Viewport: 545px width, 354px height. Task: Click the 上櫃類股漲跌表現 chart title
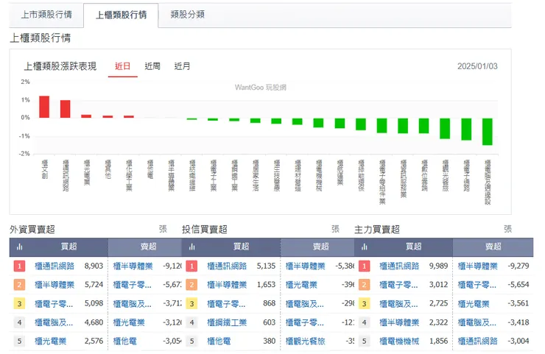(60, 66)
